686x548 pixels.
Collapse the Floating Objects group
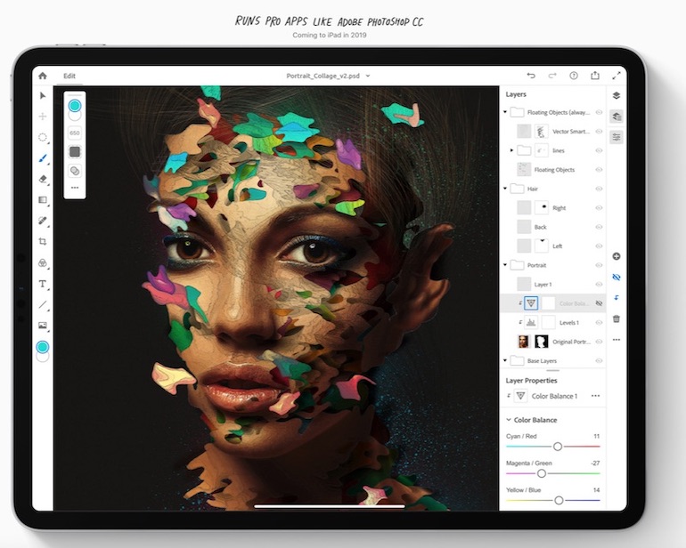505,112
